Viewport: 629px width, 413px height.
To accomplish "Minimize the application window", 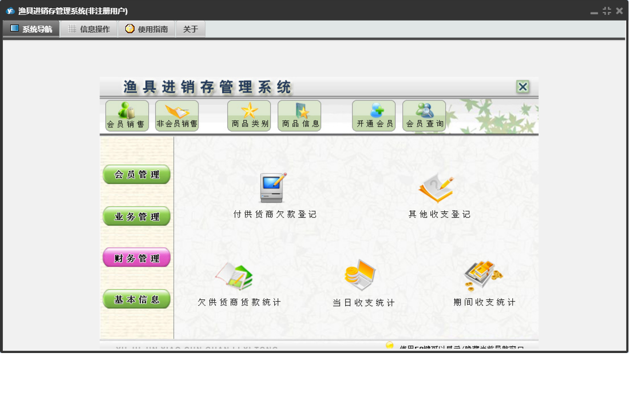I will tap(594, 12).
